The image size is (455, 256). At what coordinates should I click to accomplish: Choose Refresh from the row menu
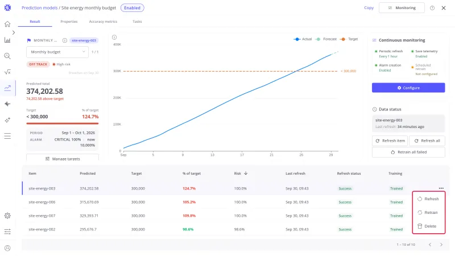(x=429, y=199)
